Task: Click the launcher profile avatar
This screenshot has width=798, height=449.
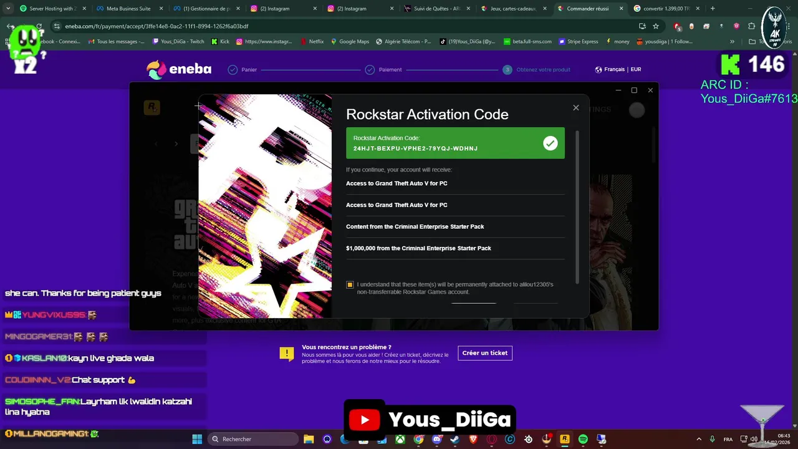Action: (637, 110)
